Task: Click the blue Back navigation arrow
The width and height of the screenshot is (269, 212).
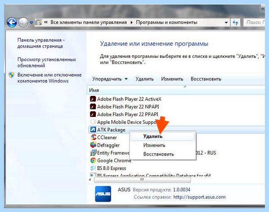Action: click(x=12, y=22)
